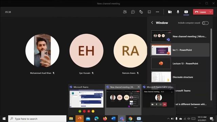The image size is (217, 122).
Task: Mute microphone using mic icon
Action: pyautogui.click(x=178, y=12)
